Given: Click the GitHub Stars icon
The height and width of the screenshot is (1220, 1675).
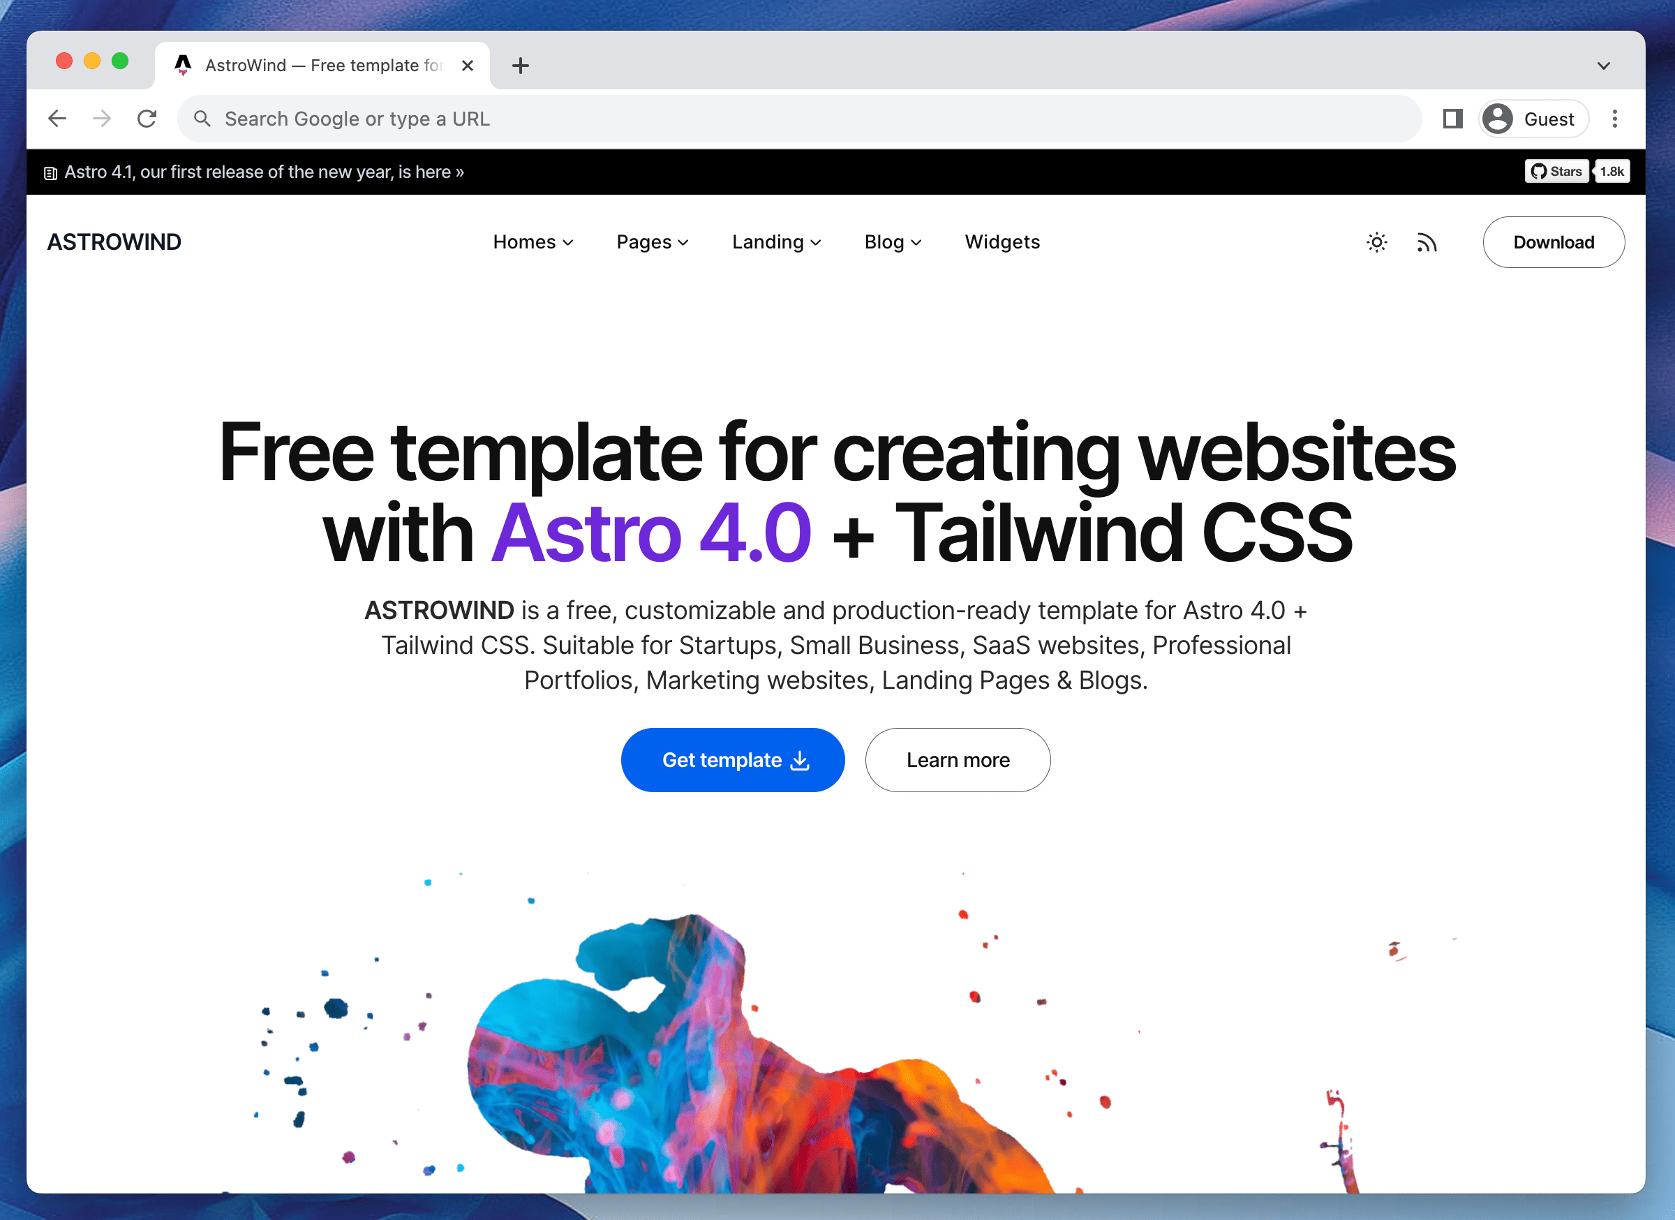Looking at the screenshot, I should pyautogui.click(x=1556, y=170).
